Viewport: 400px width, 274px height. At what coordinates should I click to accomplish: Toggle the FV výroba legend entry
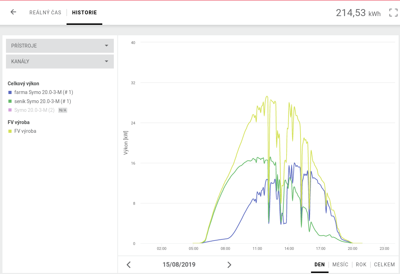coord(25,131)
